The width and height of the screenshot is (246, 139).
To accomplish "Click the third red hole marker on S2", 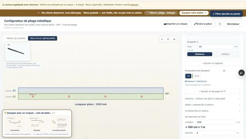I will click(x=105, y=96).
